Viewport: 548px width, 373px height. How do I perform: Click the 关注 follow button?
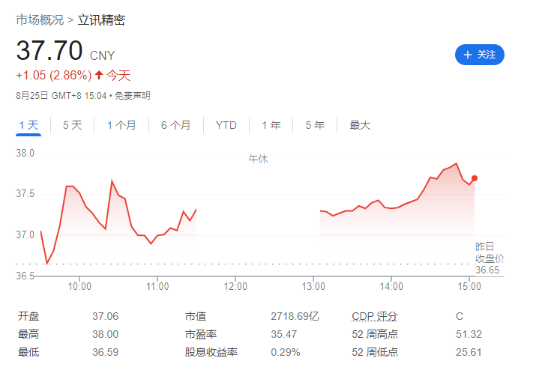(479, 55)
